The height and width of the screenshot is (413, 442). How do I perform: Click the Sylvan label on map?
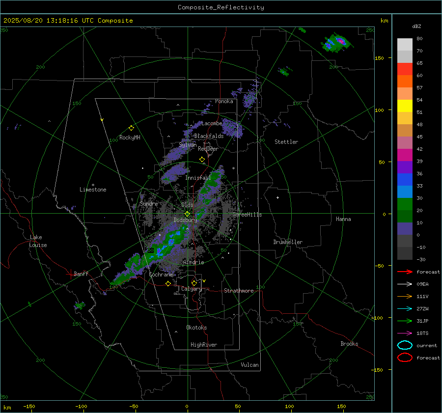pyautogui.click(x=188, y=145)
